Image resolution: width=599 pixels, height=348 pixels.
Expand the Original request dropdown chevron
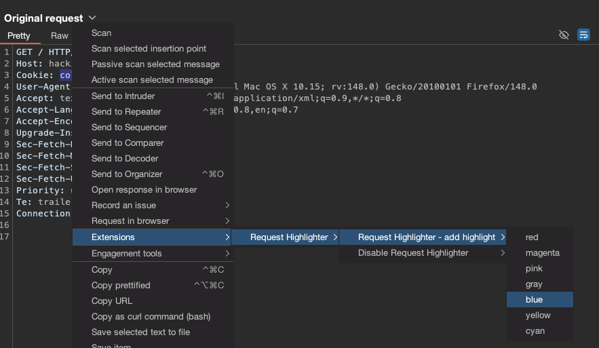click(92, 18)
